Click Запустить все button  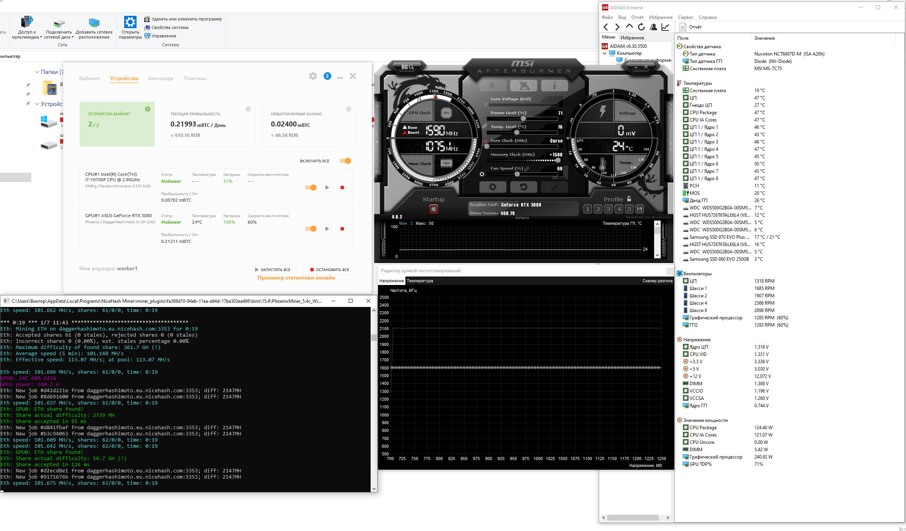click(273, 270)
